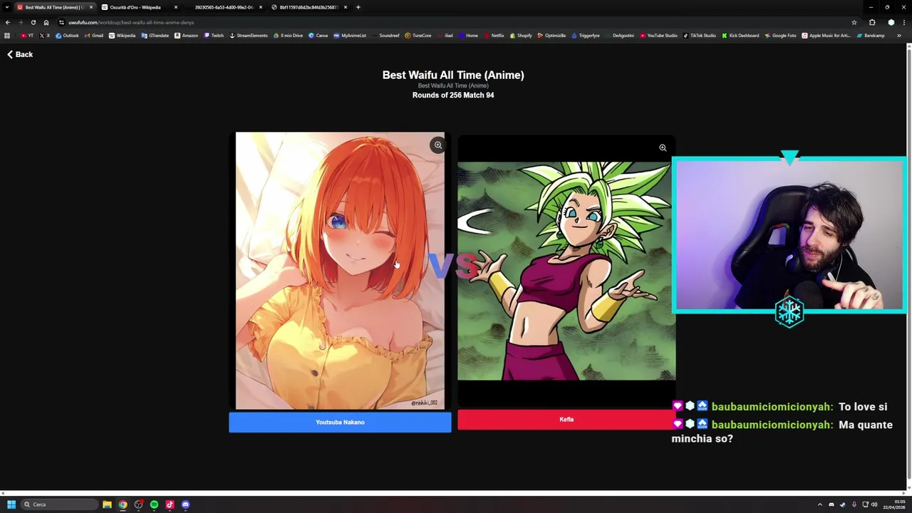The width and height of the screenshot is (912, 513).
Task: Select the Kefla picture
Action: 566,271
